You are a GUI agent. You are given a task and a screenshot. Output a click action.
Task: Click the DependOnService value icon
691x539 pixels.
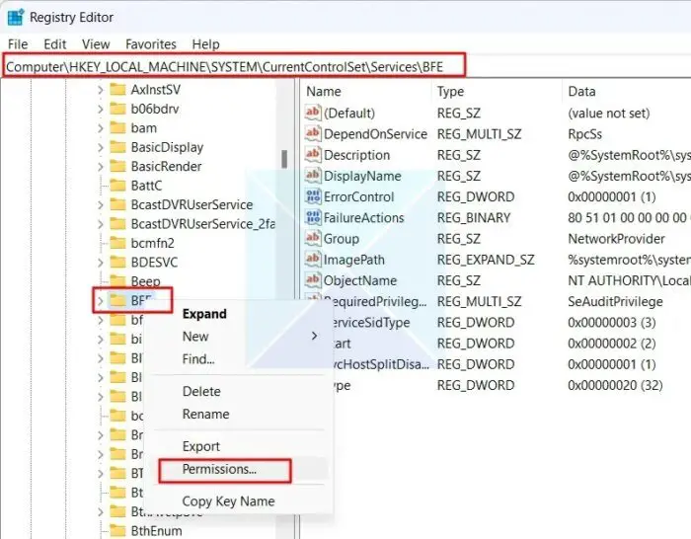(313, 133)
